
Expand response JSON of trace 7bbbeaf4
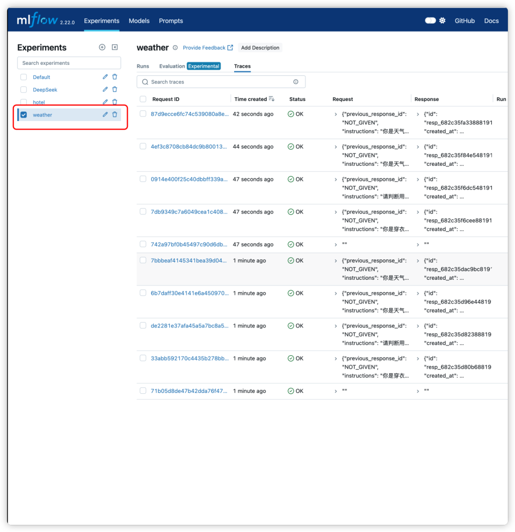[418, 261]
